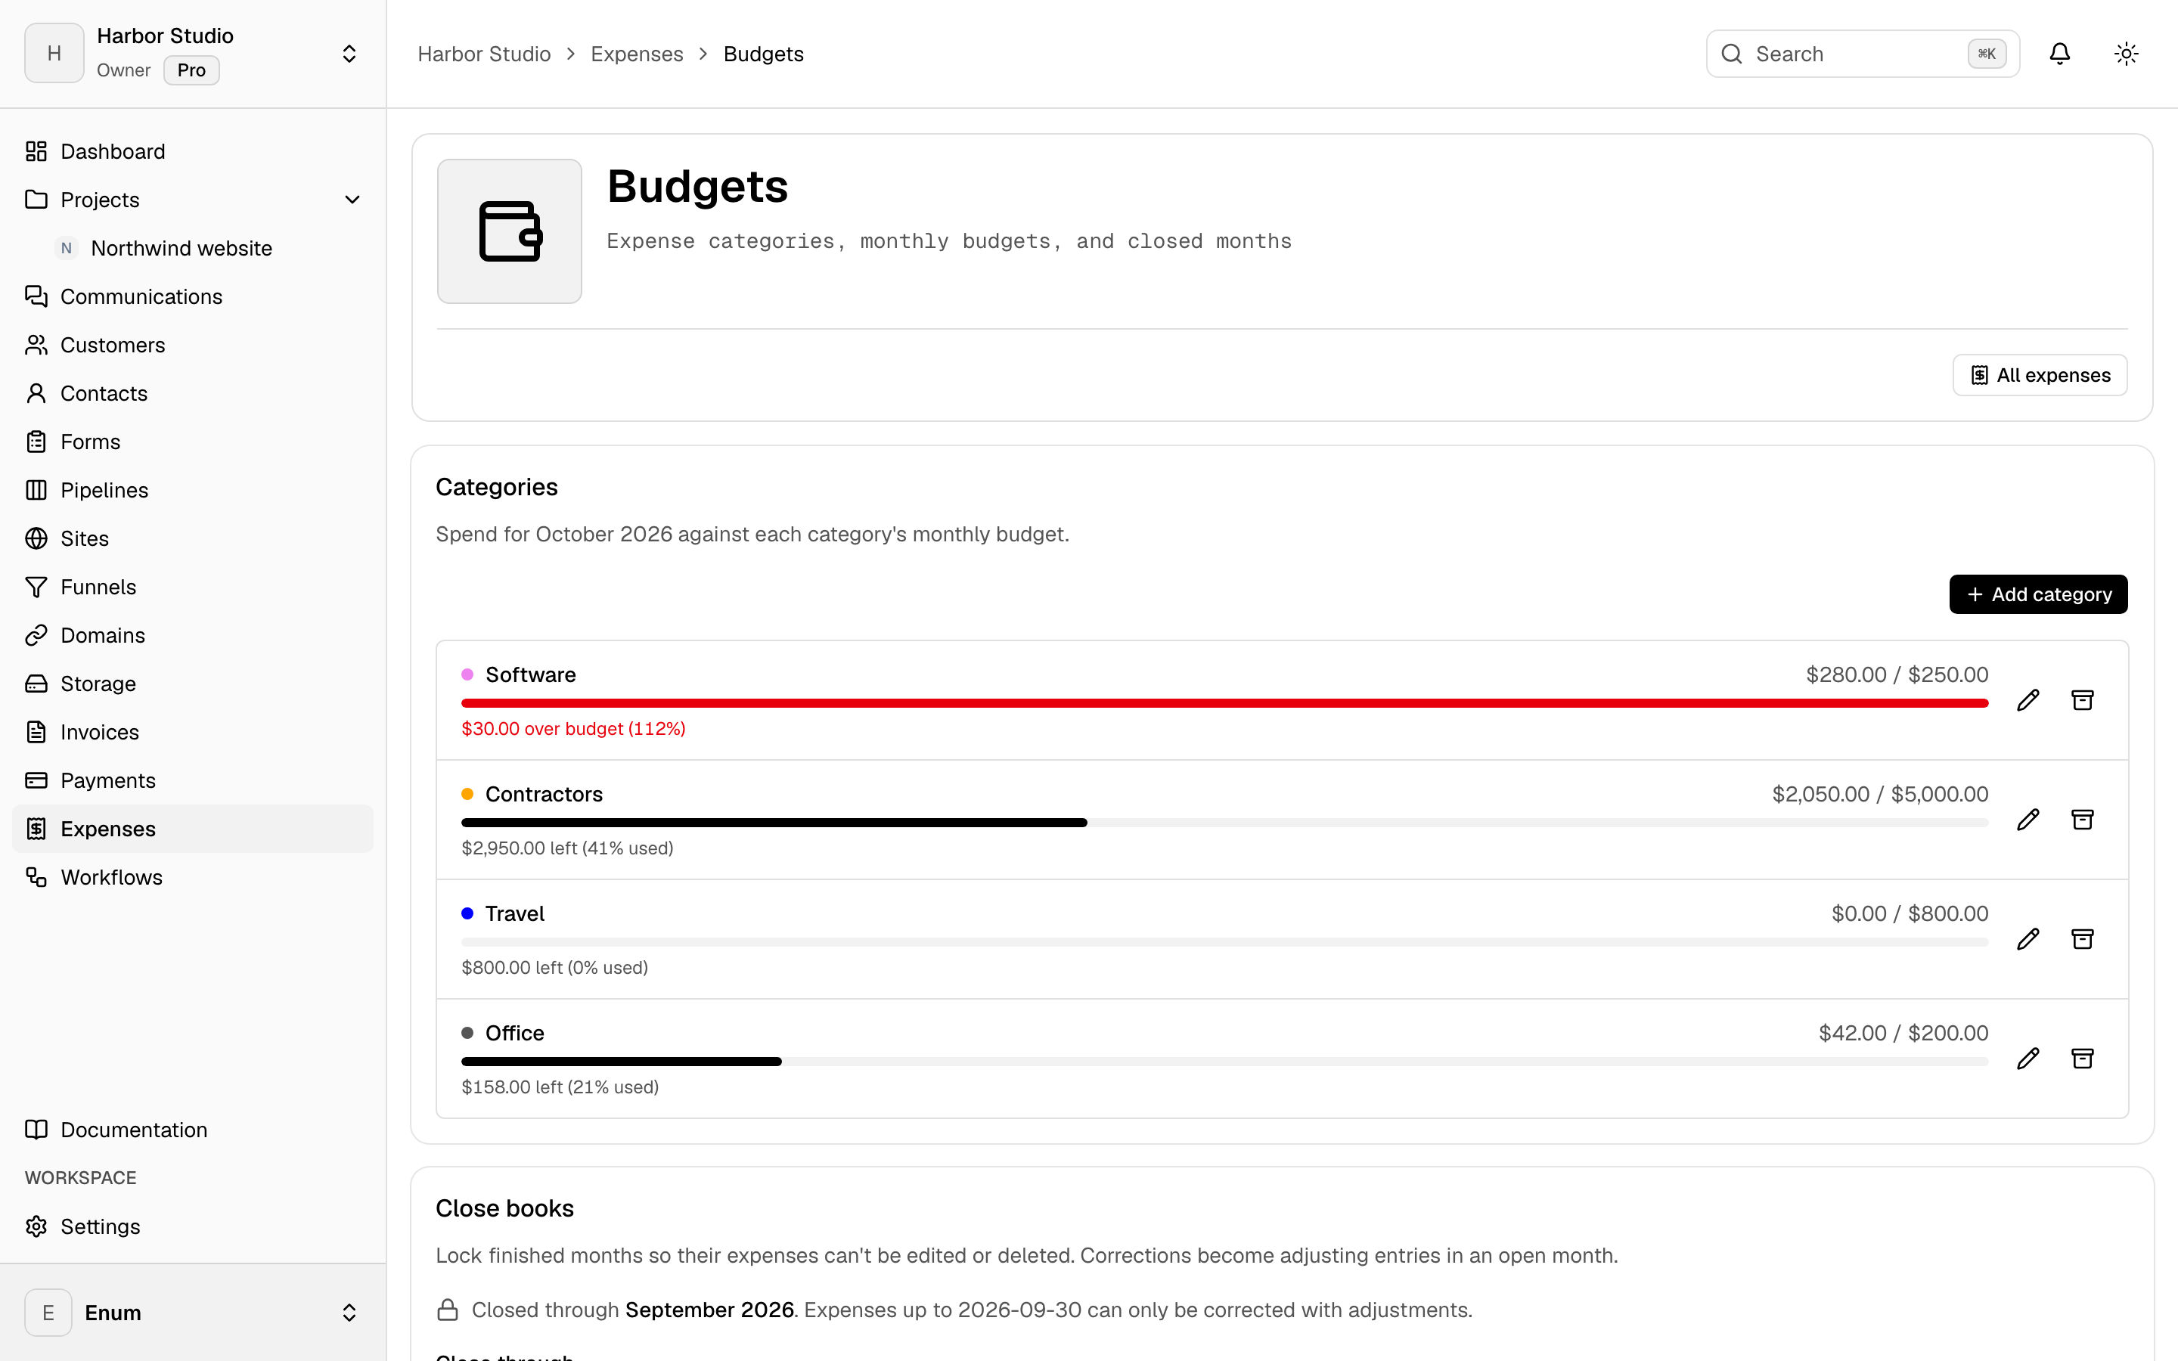Edit the Software category budget
2178x1361 pixels.
(2028, 700)
